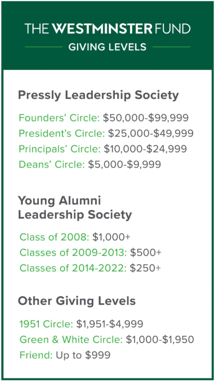Click the Friend level label

pos(36,355)
